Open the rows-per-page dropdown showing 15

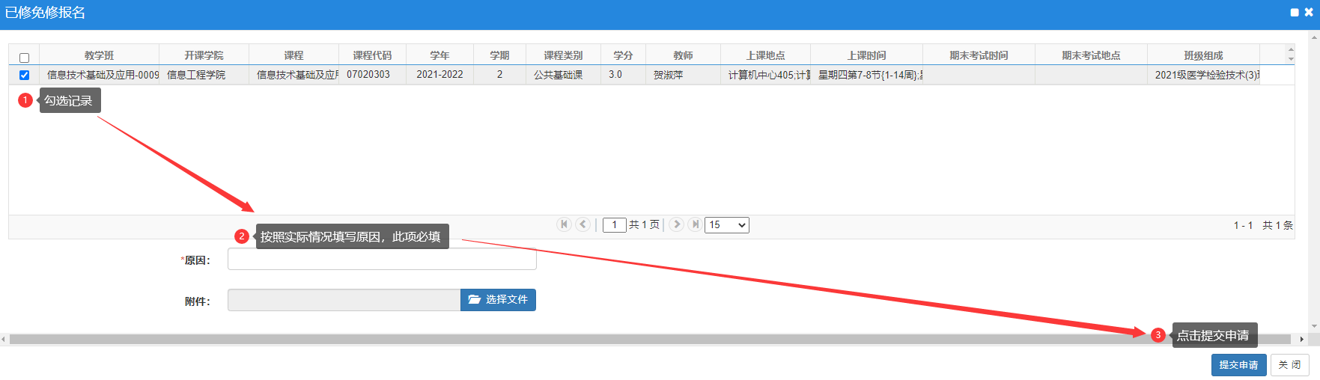pos(727,225)
